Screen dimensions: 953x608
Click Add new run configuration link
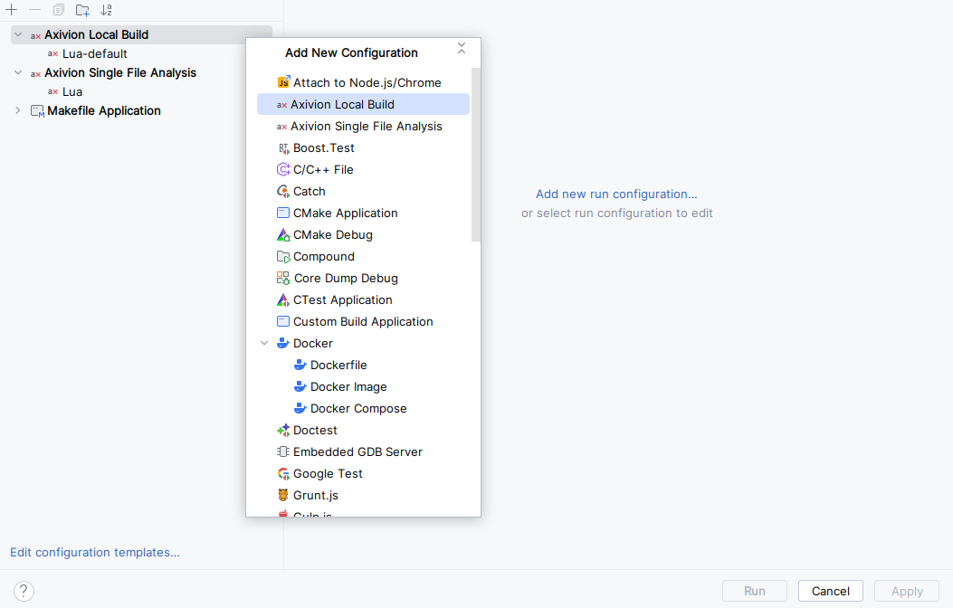point(616,195)
